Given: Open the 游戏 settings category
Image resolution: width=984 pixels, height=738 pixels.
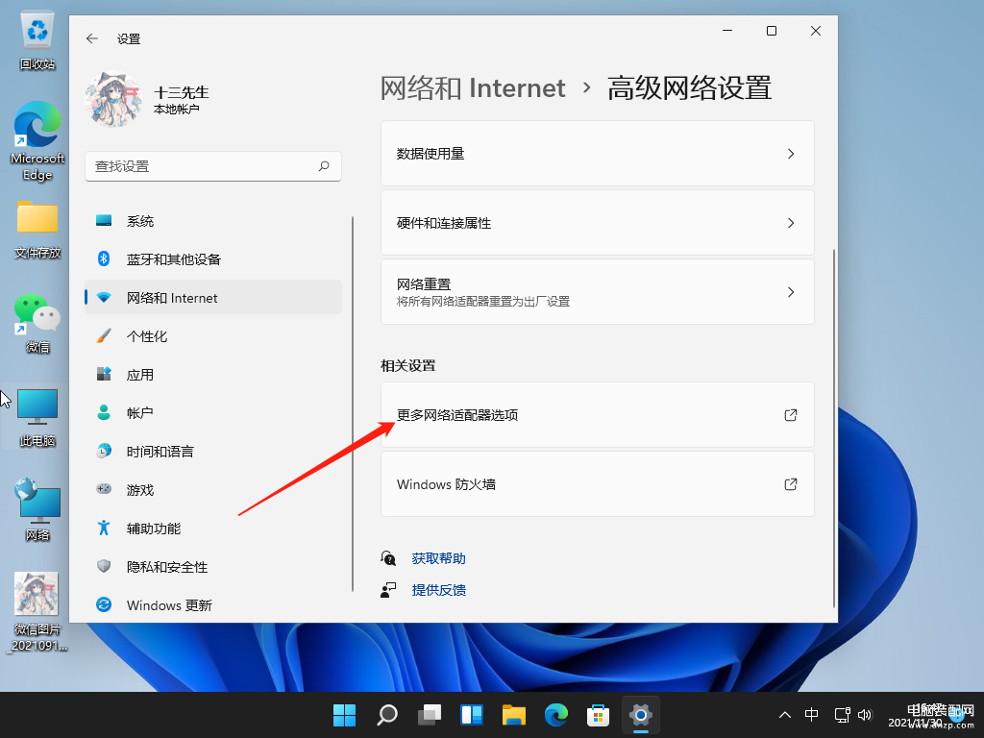Looking at the screenshot, I should (213, 489).
